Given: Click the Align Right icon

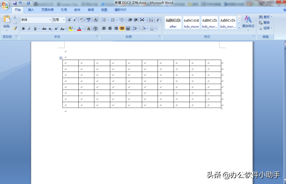Looking at the screenshot, I should (x=116, y=28).
